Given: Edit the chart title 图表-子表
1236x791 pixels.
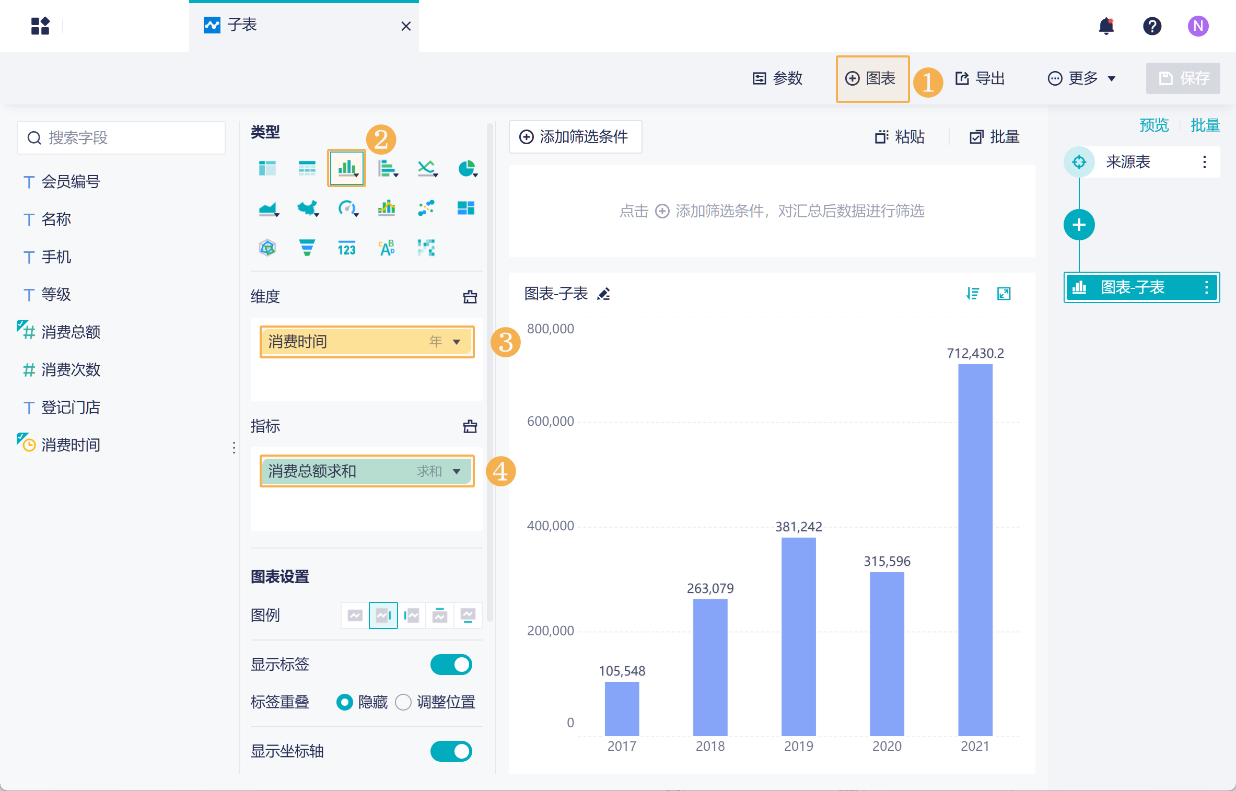Looking at the screenshot, I should click(604, 294).
